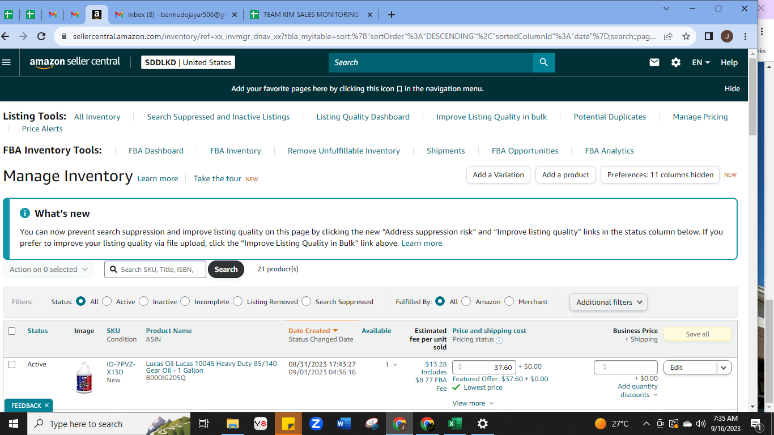
Task: Click the magnifier search button in header
Action: [x=544, y=62]
